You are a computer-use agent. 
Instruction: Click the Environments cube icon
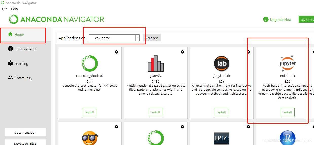point(10,49)
